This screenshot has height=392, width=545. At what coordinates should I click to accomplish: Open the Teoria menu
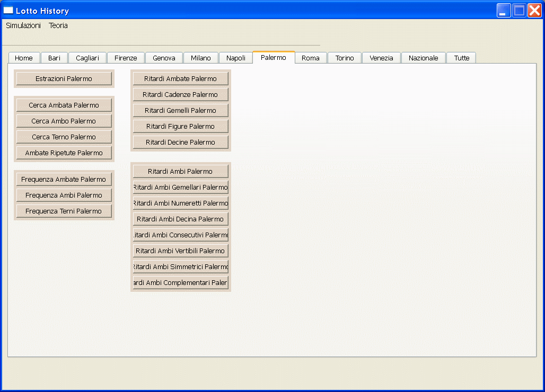pos(58,25)
